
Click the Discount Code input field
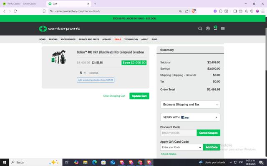178,133
